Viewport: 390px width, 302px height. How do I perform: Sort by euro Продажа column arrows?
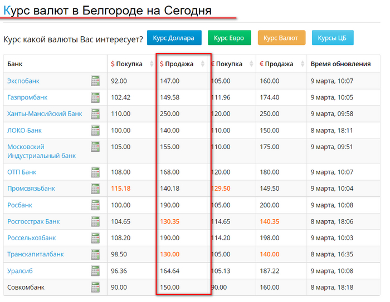[x=303, y=64]
